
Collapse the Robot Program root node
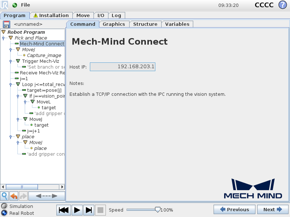click(4, 32)
